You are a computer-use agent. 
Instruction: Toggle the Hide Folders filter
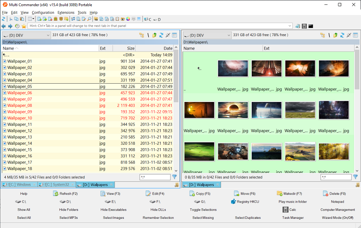pos(69,210)
